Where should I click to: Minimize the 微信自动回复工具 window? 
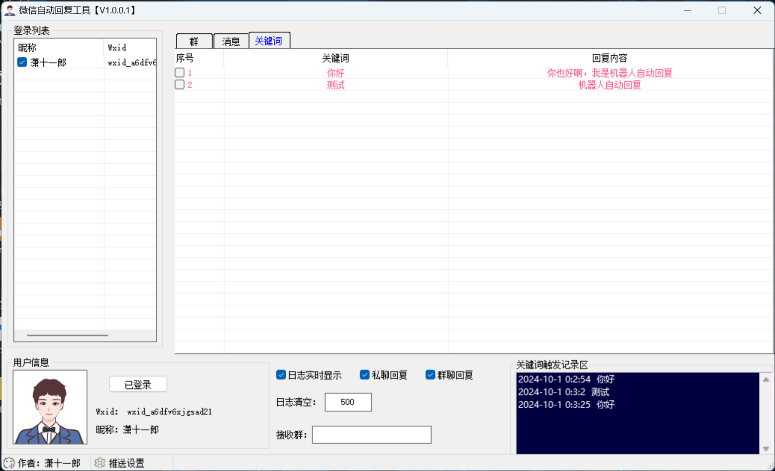coord(688,10)
